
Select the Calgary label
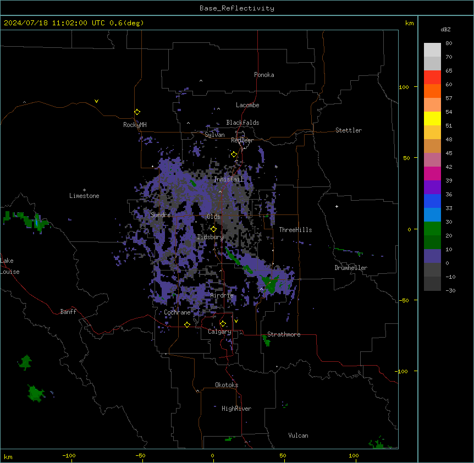tap(219, 332)
